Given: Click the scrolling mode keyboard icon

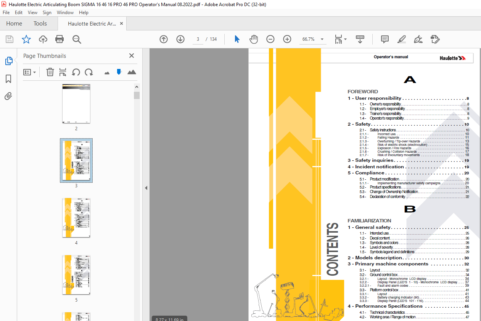Looking at the screenshot, I should coord(360,39).
